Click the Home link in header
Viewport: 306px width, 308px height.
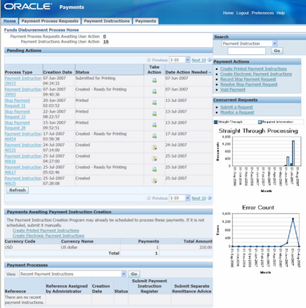pyautogui.click(x=228, y=13)
